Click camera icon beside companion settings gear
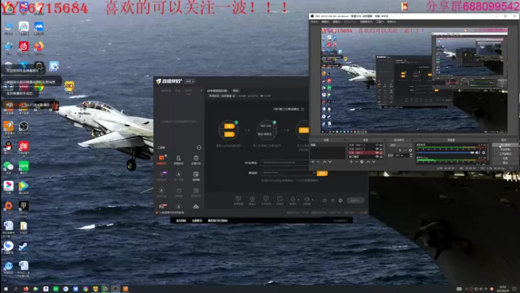 324,201
